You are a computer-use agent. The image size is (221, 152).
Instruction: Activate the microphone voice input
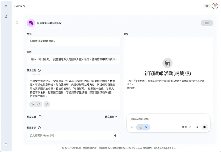pyautogui.click(x=197, y=127)
